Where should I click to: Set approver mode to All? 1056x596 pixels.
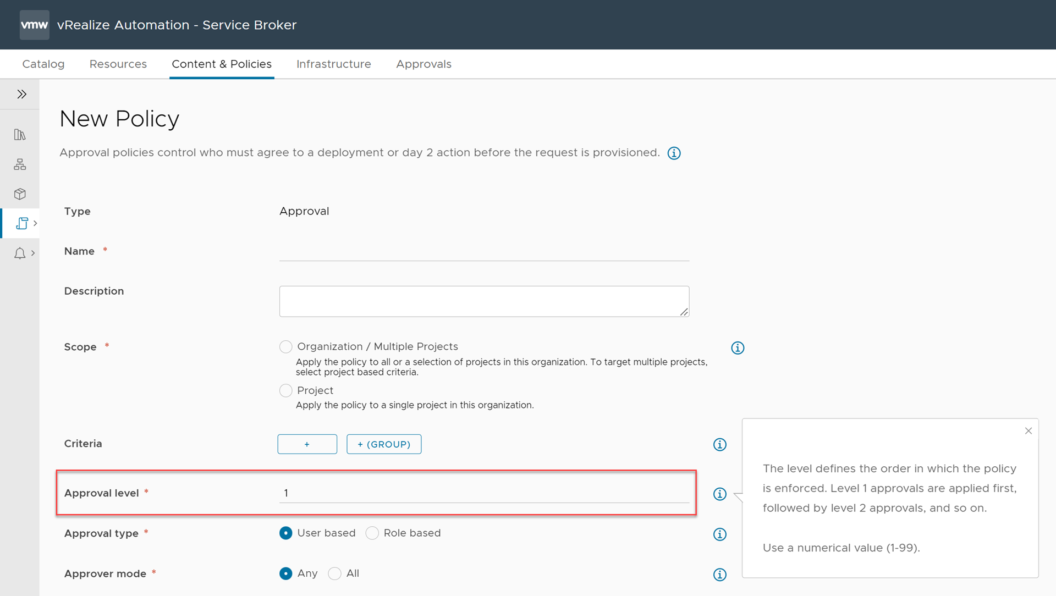coord(334,573)
